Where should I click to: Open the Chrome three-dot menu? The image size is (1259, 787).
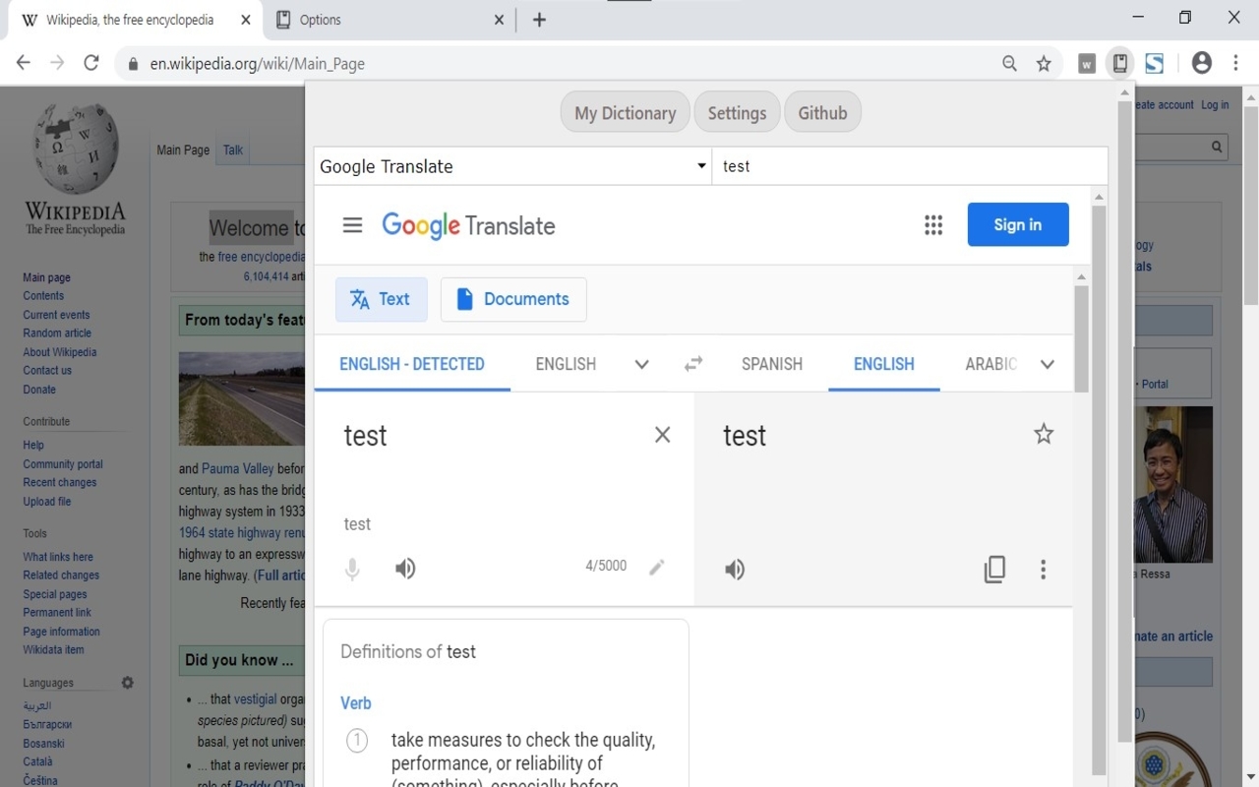[1235, 63]
